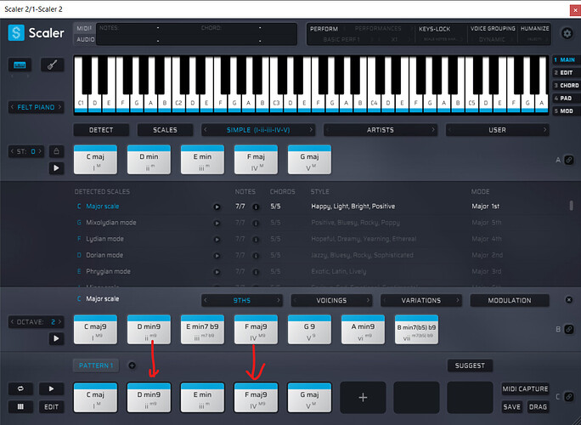Select the B min7(b5) b9 chord pad

pyautogui.click(x=416, y=330)
